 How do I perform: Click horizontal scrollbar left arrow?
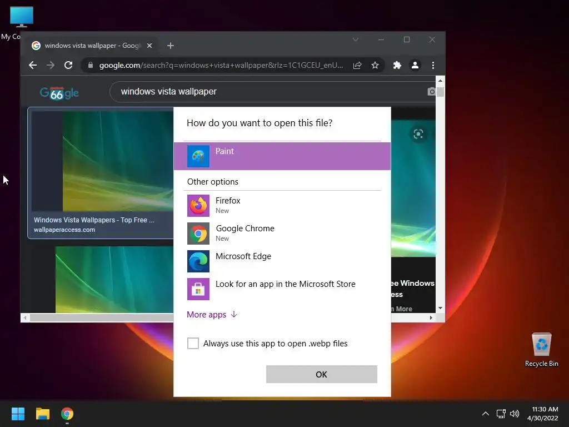(24, 317)
